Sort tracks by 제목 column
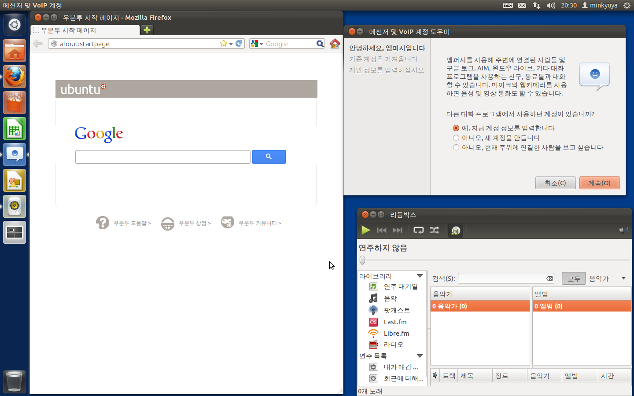Image resolution: width=634 pixels, height=396 pixels. point(475,376)
